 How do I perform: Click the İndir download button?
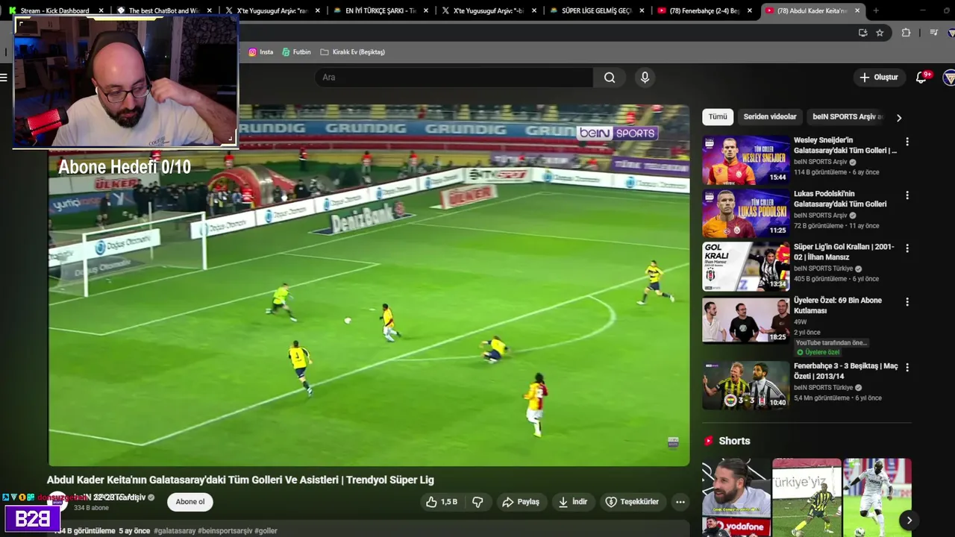573,502
